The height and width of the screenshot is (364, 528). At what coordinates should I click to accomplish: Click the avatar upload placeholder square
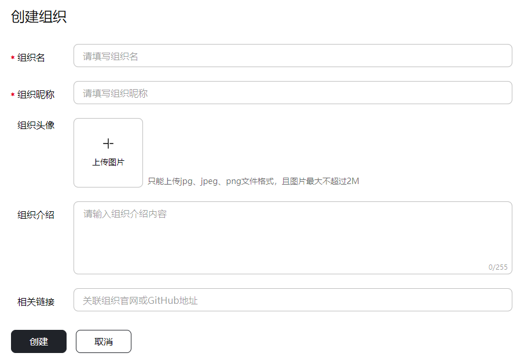[x=108, y=152]
